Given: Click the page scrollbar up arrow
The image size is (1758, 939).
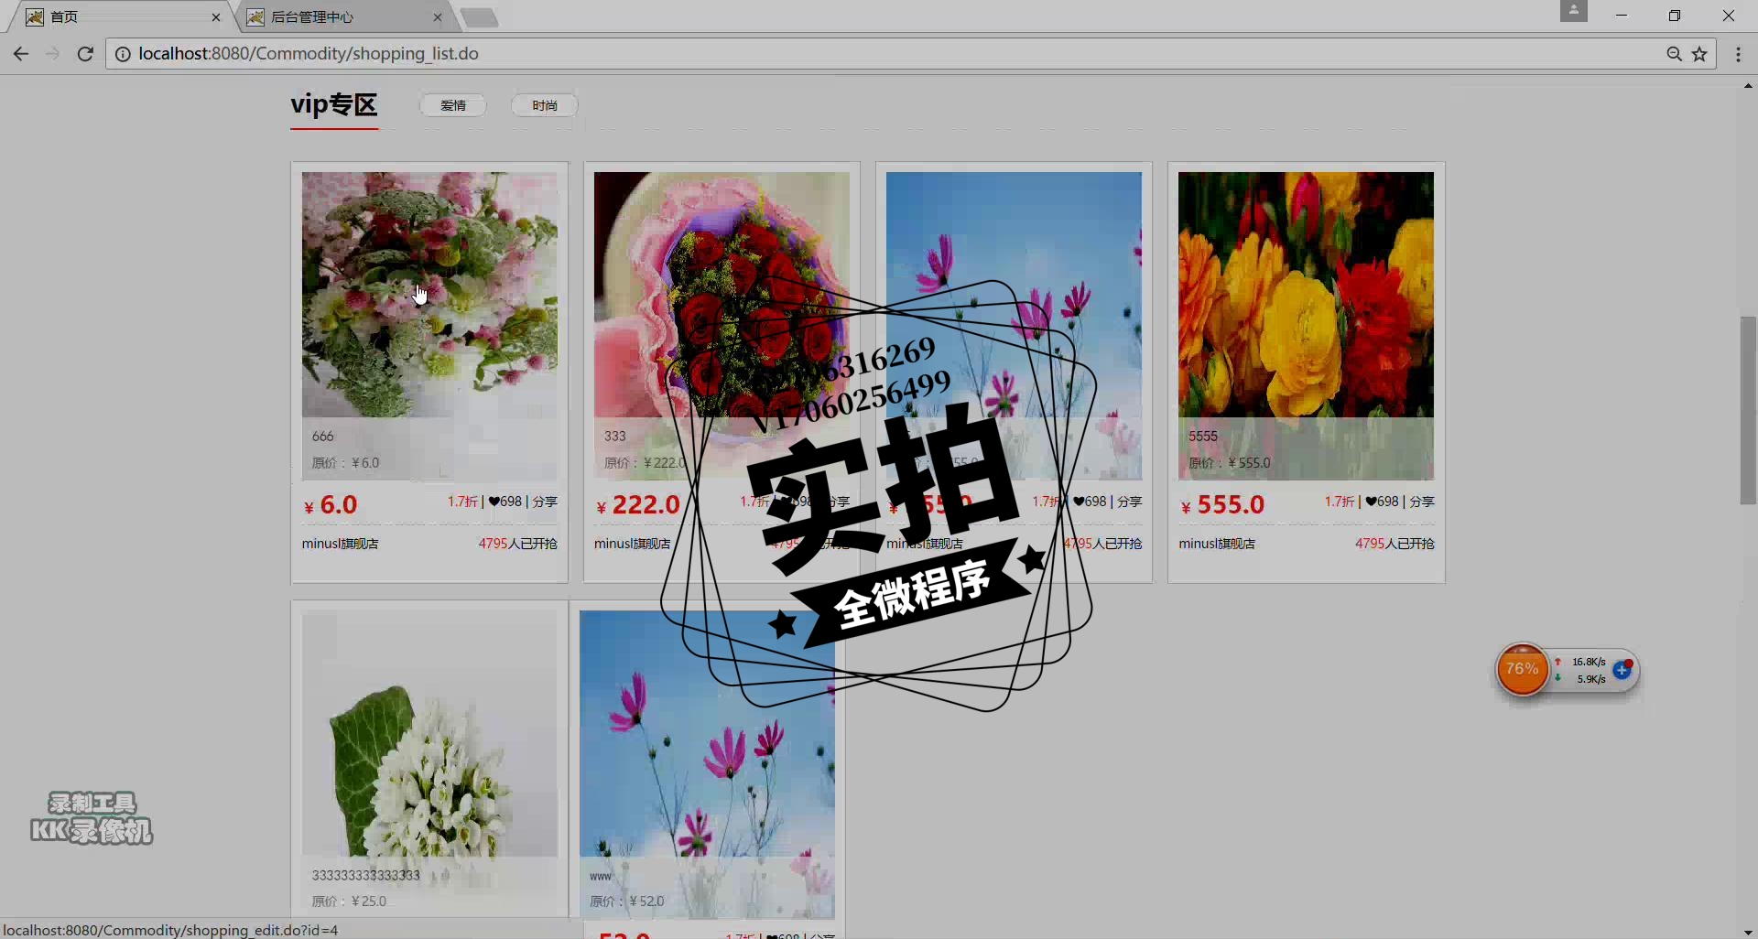Looking at the screenshot, I should (1748, 86).
